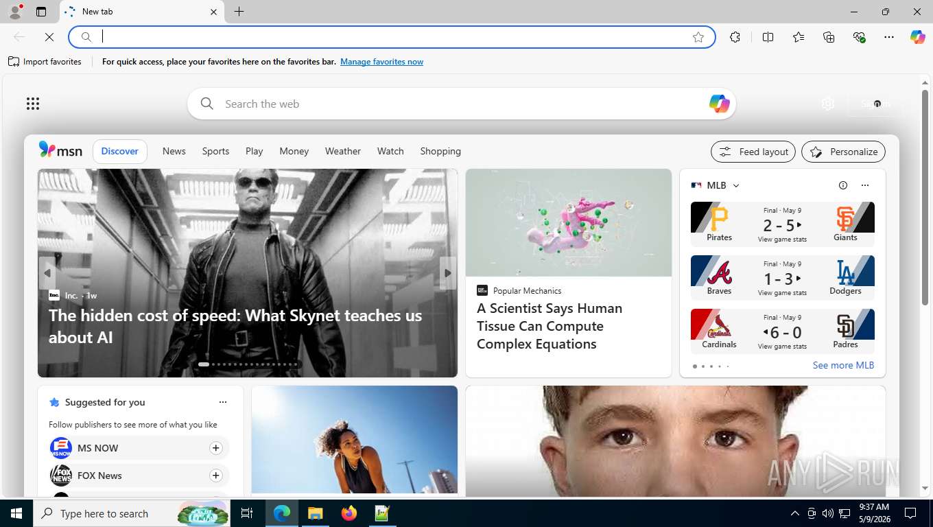Open Browser essentials heart icon
933x527 pixels.
click(859, 37)
